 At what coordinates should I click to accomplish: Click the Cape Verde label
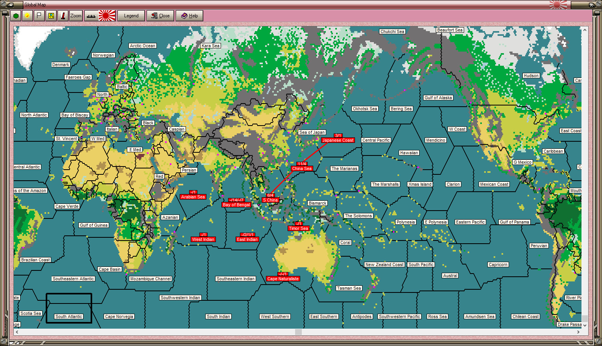67,206
